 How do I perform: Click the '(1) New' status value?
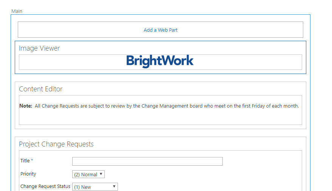click(83, 187)
